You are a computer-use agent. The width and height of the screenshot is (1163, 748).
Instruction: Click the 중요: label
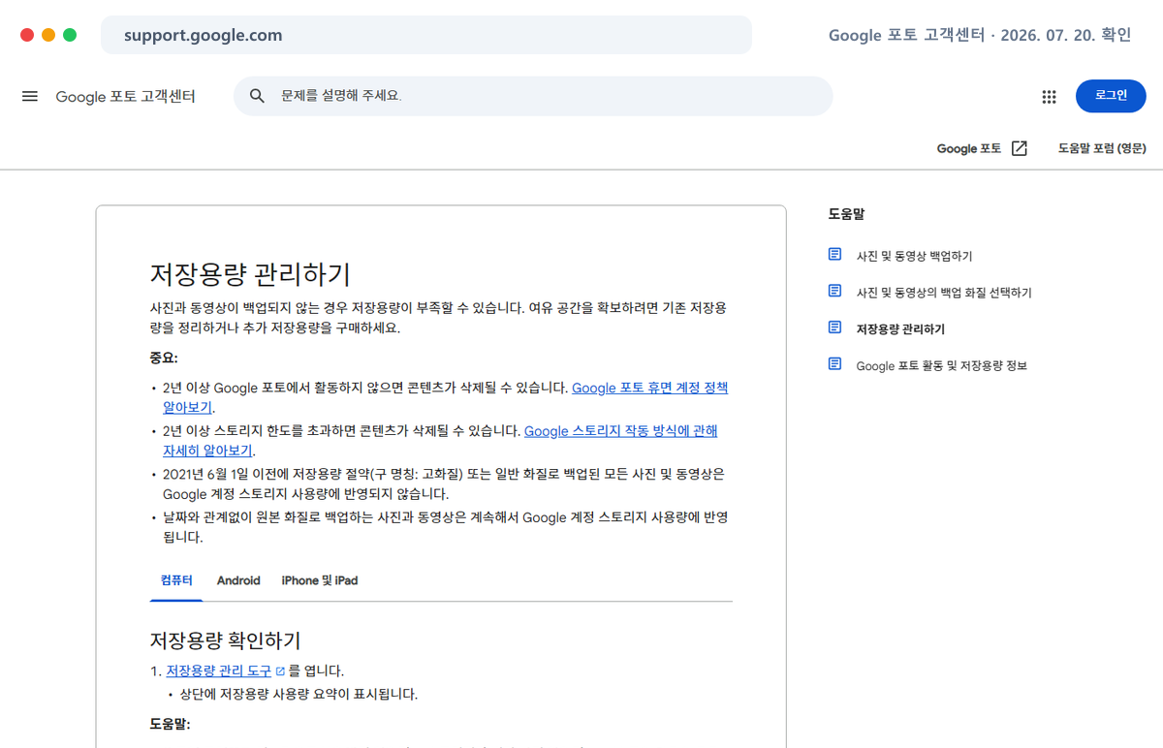pos(164,358)
